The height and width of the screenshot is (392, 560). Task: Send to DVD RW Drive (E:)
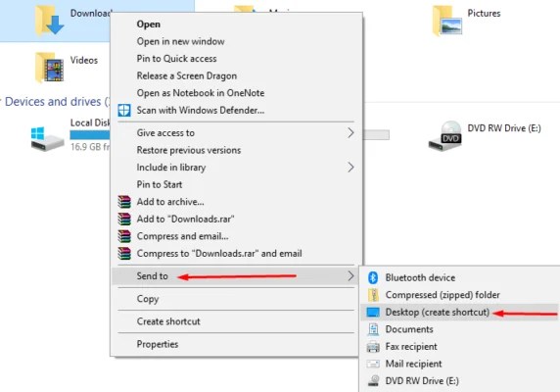pos(460,381)
